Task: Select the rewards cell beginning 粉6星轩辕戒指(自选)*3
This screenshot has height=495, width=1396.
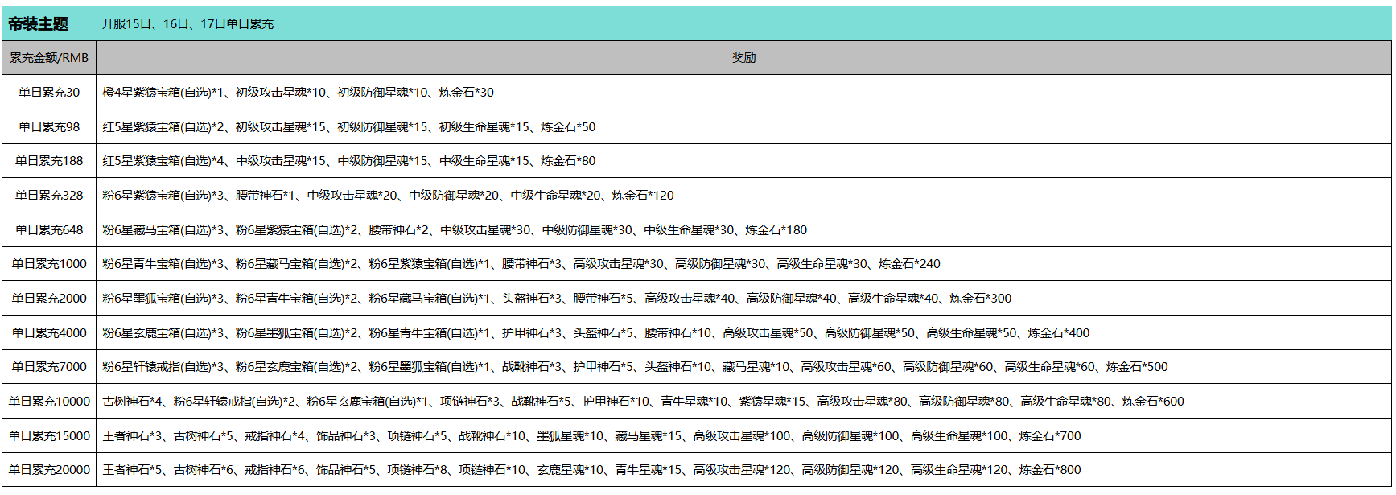Action: 635,367
